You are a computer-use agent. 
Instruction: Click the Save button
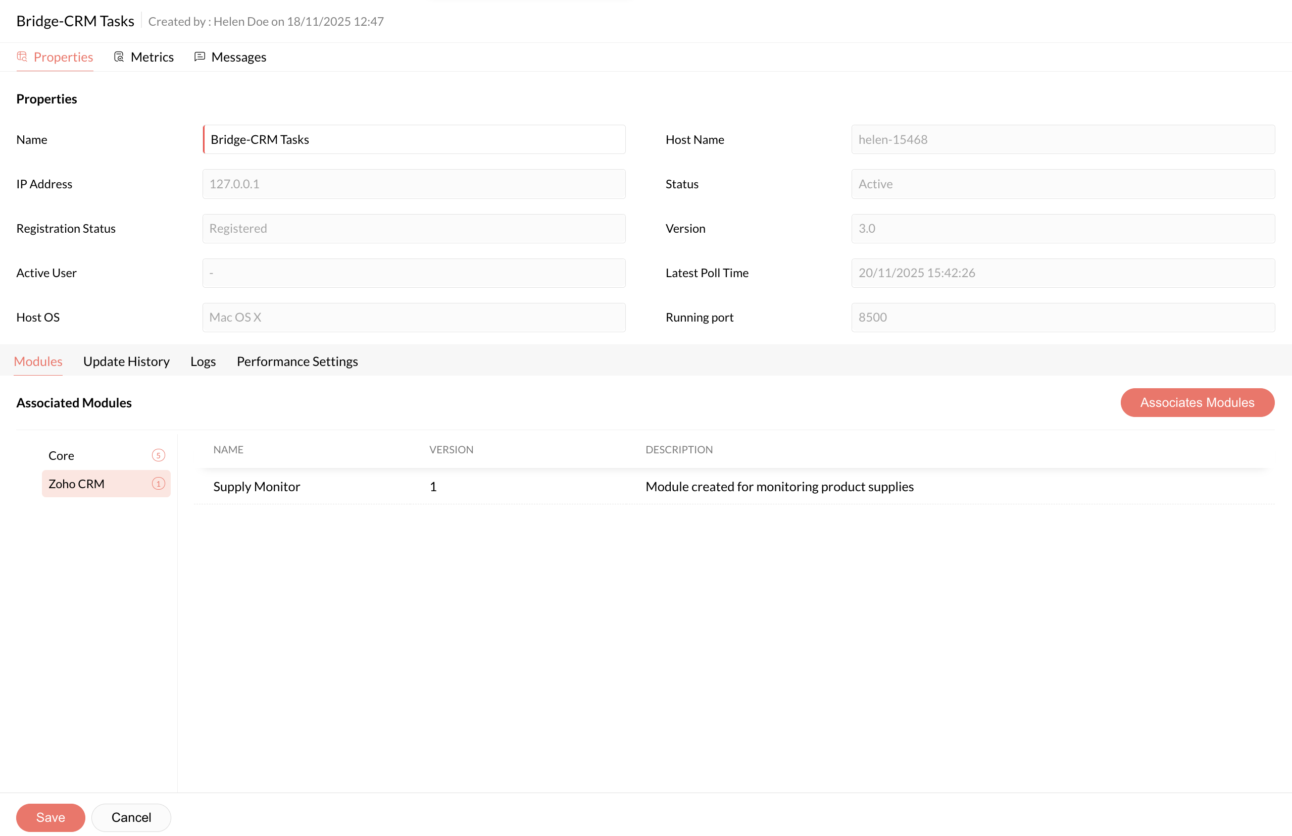pos(51,817)
